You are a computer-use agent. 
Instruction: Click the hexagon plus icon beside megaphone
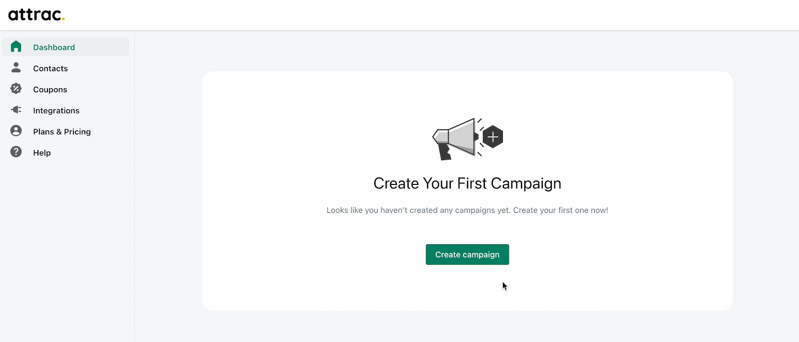tap(493, 137)
